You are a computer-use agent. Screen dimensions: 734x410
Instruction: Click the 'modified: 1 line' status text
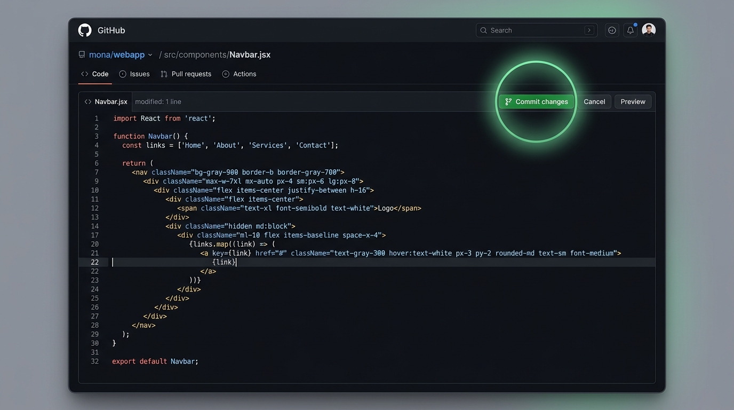point(158,101)
